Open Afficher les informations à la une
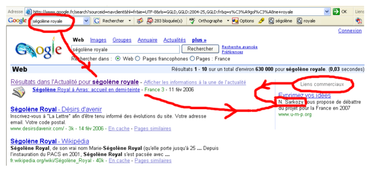388x173 pixels. point(195,82)
